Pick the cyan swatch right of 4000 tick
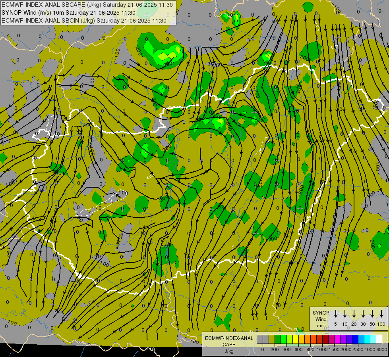 click(x=368, y=339)
